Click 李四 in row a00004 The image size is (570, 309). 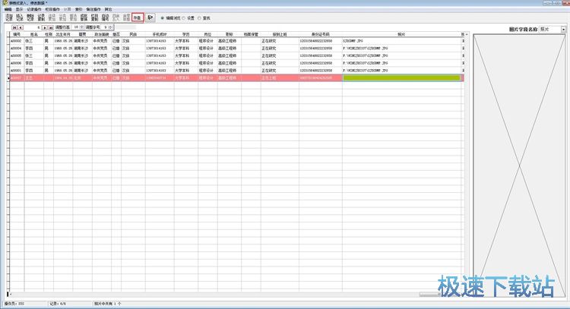pyautogui.click(x=29, y=49)
